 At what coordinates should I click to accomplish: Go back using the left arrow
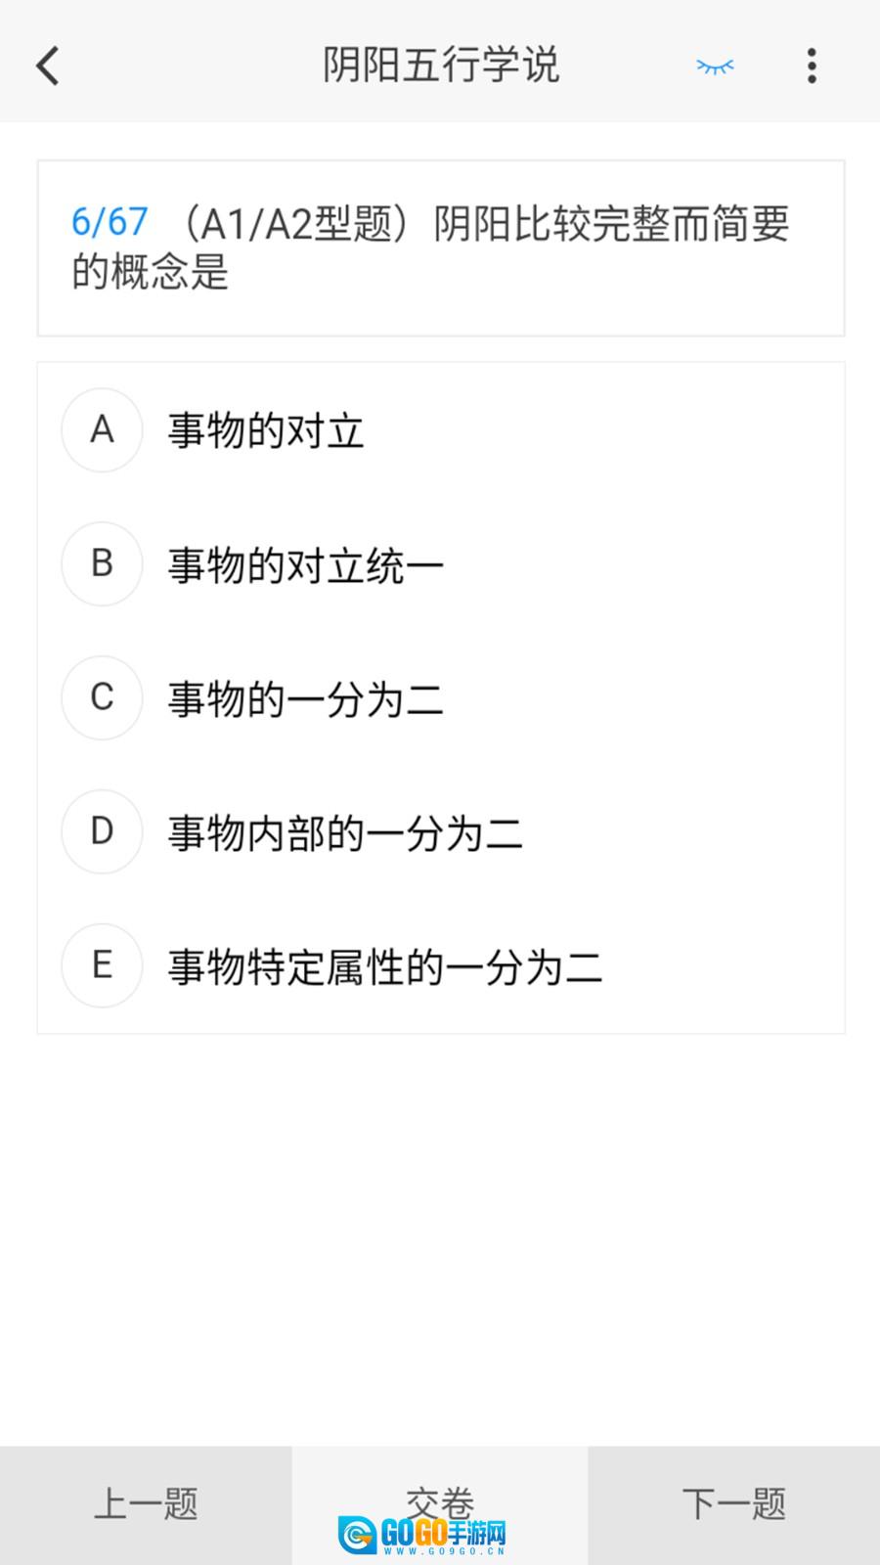click(48, 67)
